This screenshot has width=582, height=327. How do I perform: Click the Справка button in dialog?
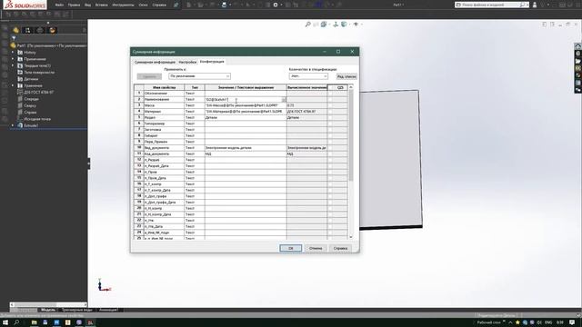coord(340,248)
